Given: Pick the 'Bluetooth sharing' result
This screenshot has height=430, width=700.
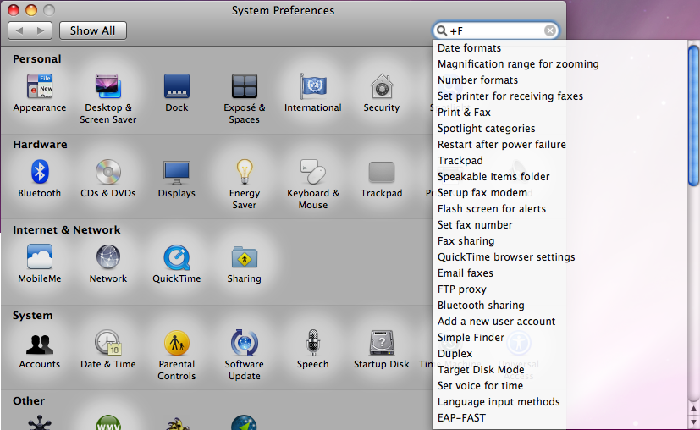Looking at the screenshot, I should tap(481, 305).
